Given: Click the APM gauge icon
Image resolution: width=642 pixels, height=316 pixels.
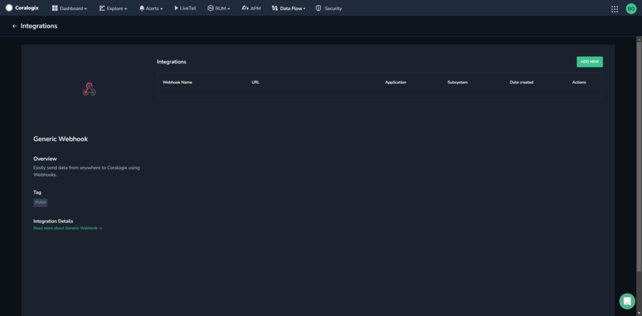Looking at the screenshot, I should 245,8.
